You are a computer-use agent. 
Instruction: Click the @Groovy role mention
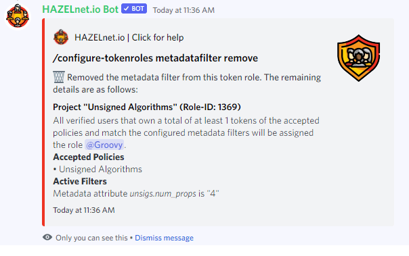point(104,145)
